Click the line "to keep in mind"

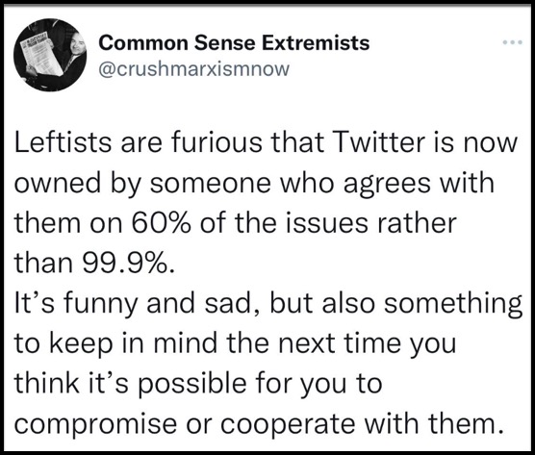(x=236, y=343)
